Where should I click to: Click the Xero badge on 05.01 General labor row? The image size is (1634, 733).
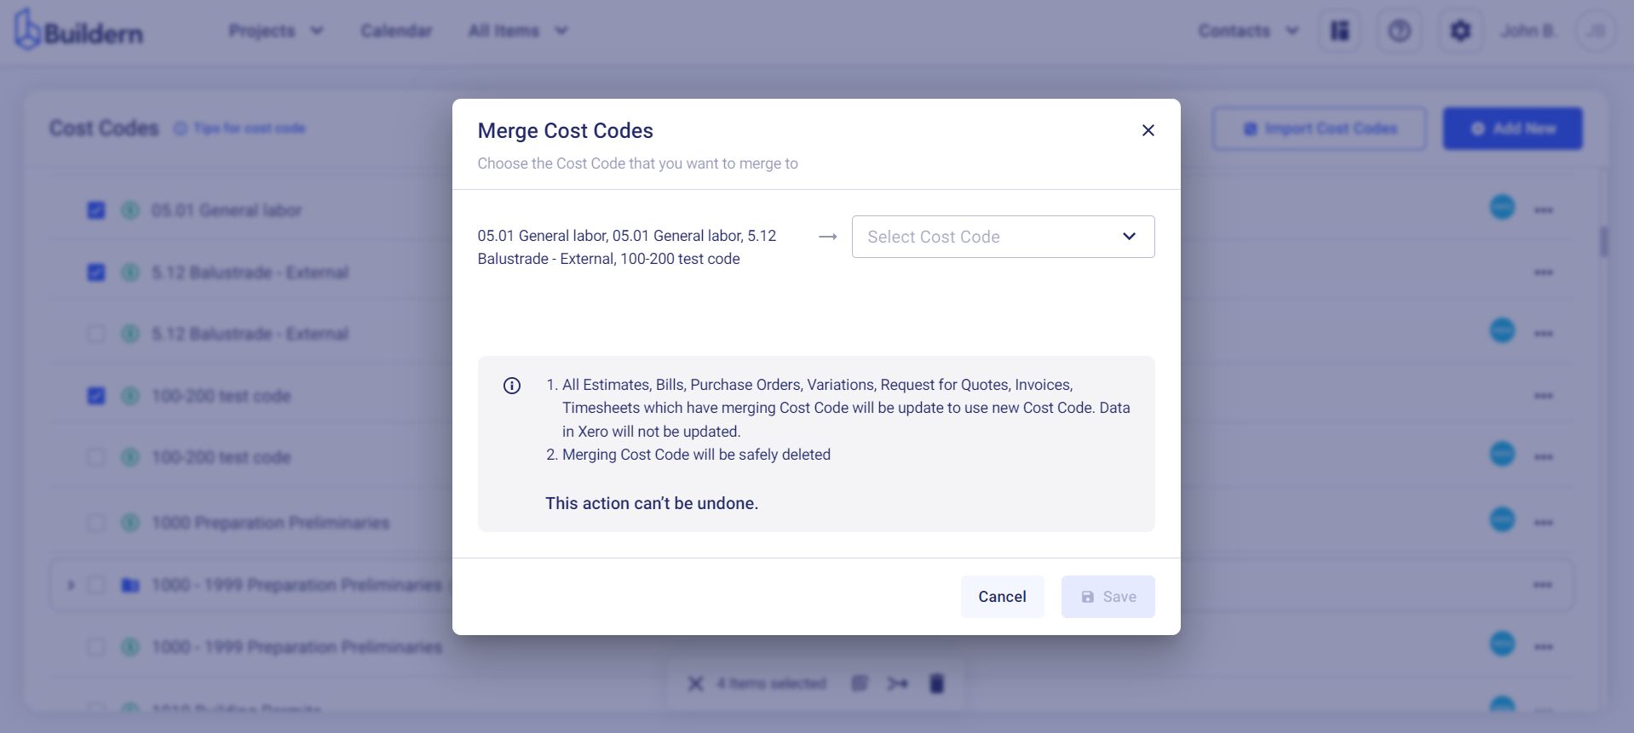(x=1503, y=207)
